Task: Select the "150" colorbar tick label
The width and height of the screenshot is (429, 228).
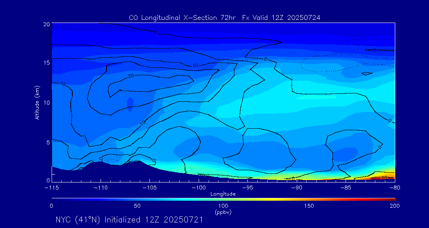Action: point(309,206)
